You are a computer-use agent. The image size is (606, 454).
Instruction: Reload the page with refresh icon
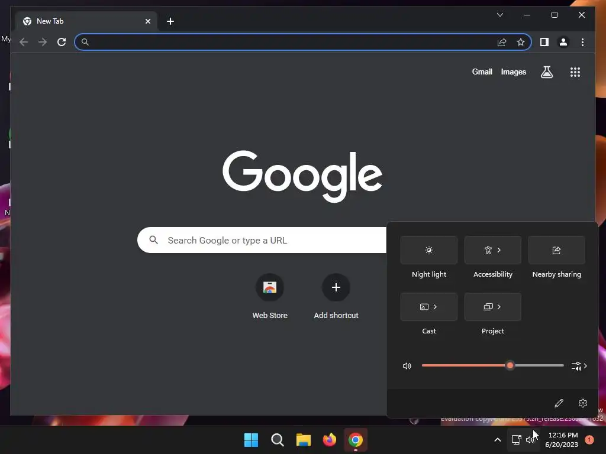pos(62,42)
